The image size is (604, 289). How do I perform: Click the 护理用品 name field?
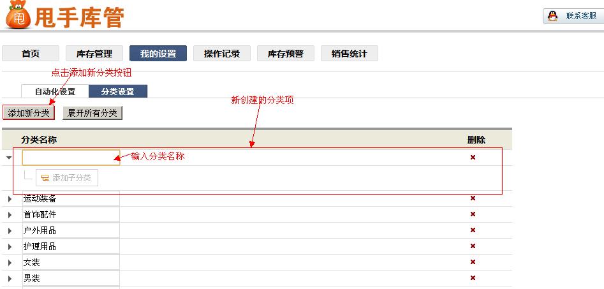71,246
